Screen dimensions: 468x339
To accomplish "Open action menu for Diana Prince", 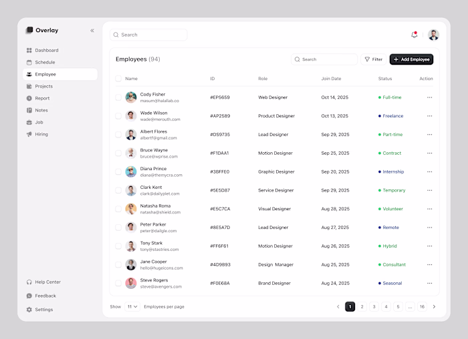I will pos(429,172).
